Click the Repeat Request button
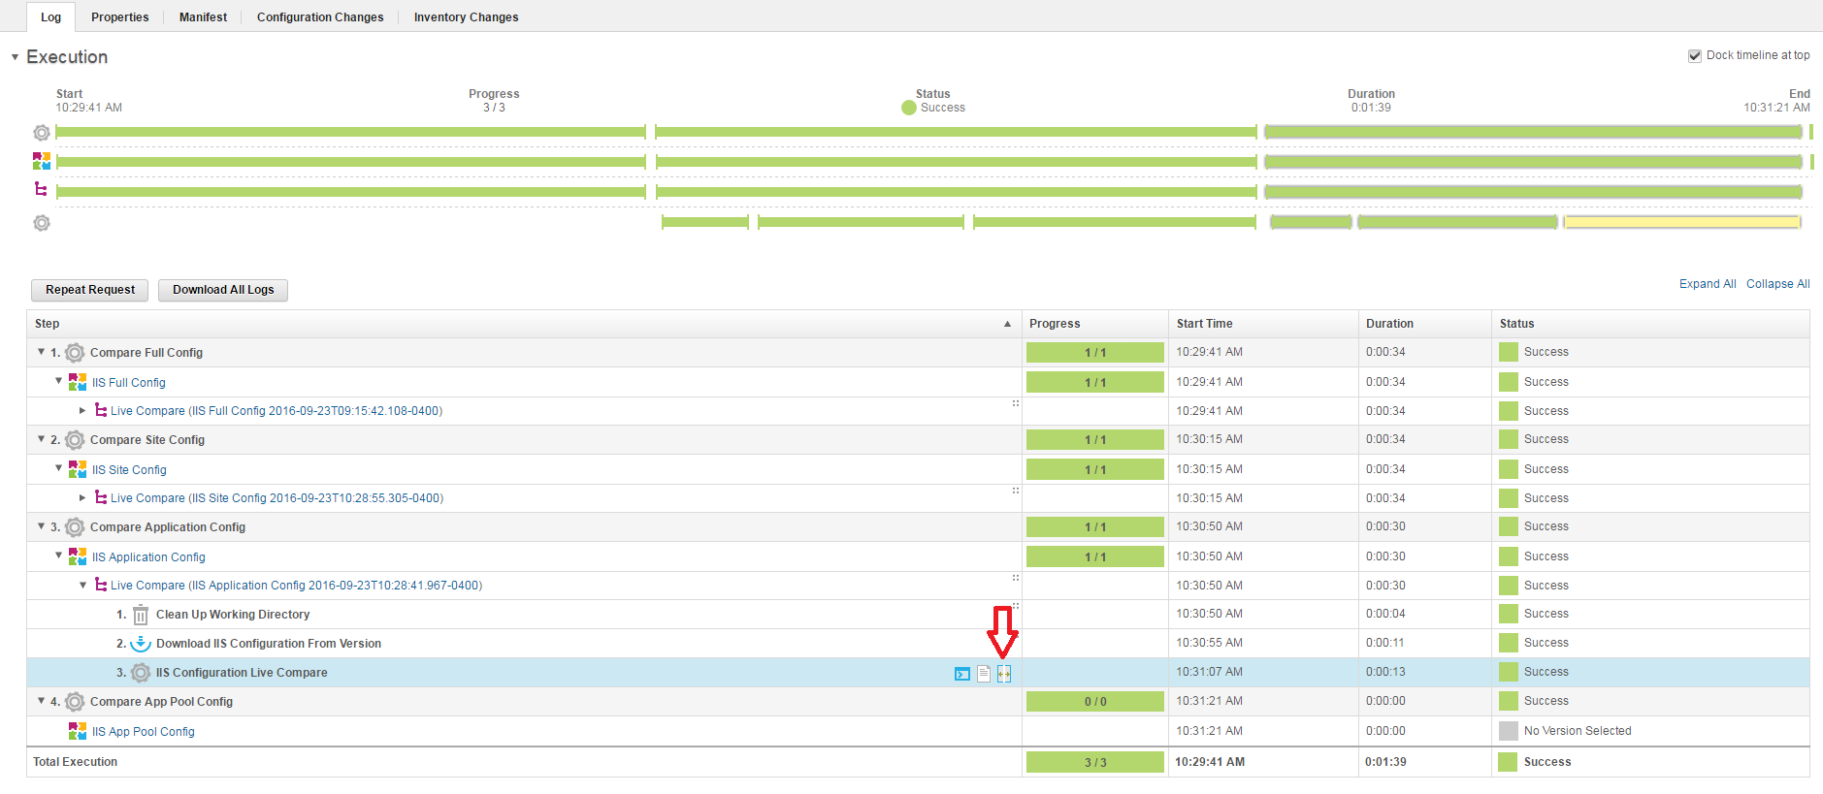This screenshot has width=1823, height=794. tap(90, 290)
